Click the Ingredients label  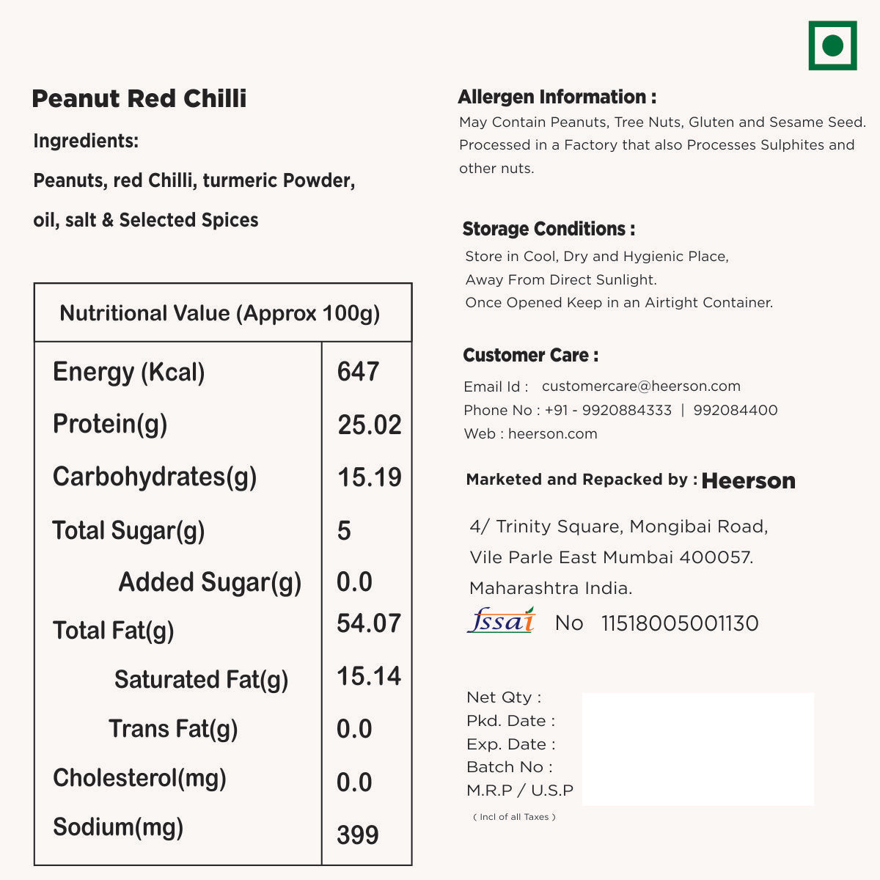point(86,141)
